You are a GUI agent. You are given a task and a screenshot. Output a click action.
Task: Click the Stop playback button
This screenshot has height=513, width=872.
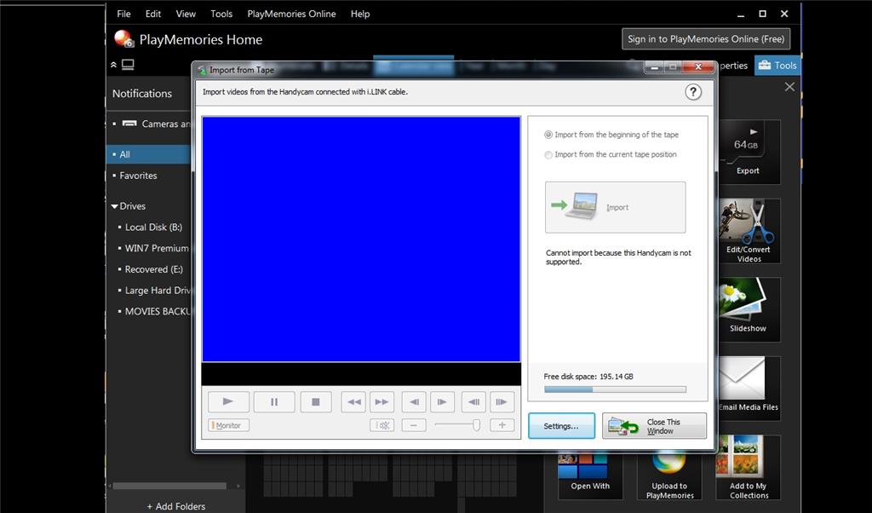click(x=316, y=401)
